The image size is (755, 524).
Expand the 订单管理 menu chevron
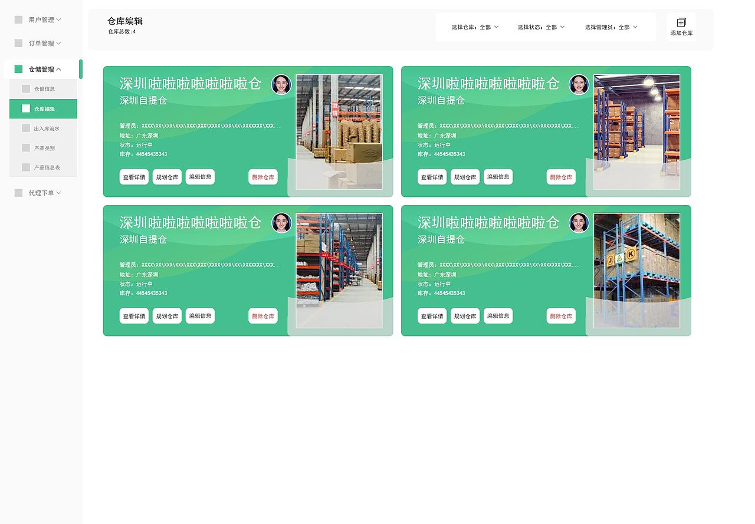[x=58, y=43]
